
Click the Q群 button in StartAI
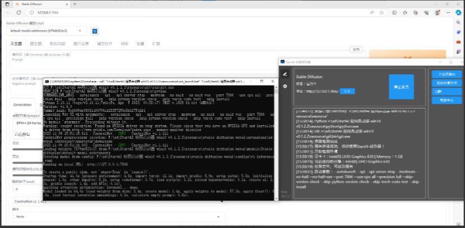coord(447,92)
